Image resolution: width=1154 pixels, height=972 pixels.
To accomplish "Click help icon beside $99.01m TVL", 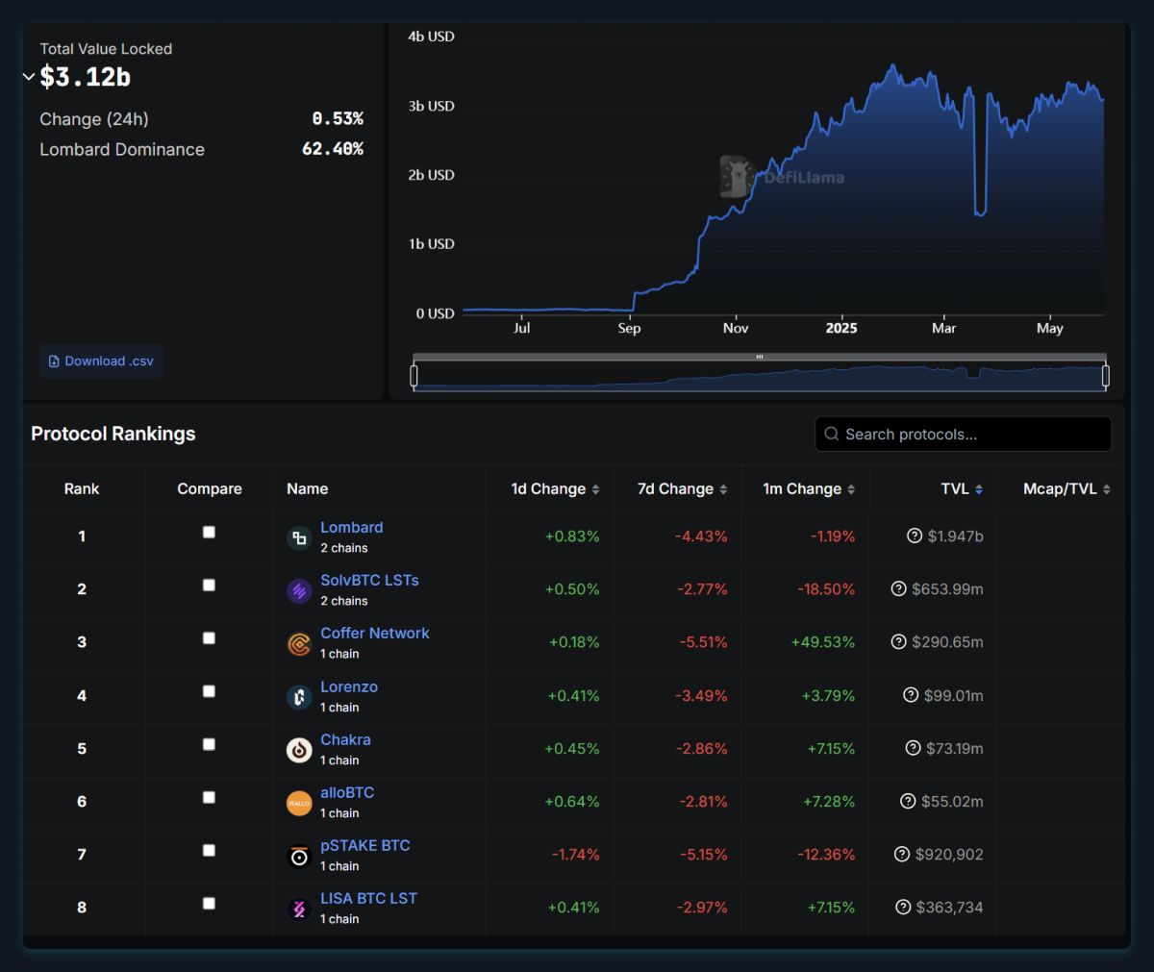I will coord(911,694).
